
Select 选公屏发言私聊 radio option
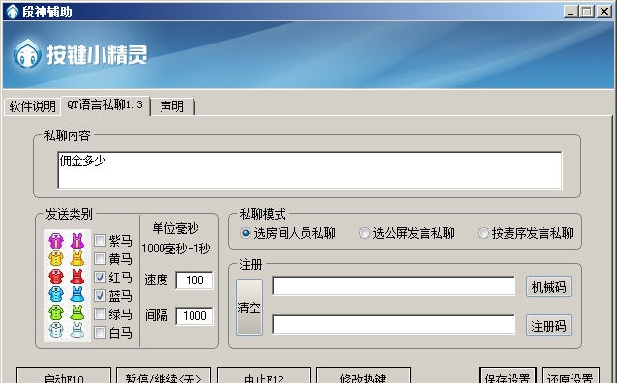coord(365,233)
